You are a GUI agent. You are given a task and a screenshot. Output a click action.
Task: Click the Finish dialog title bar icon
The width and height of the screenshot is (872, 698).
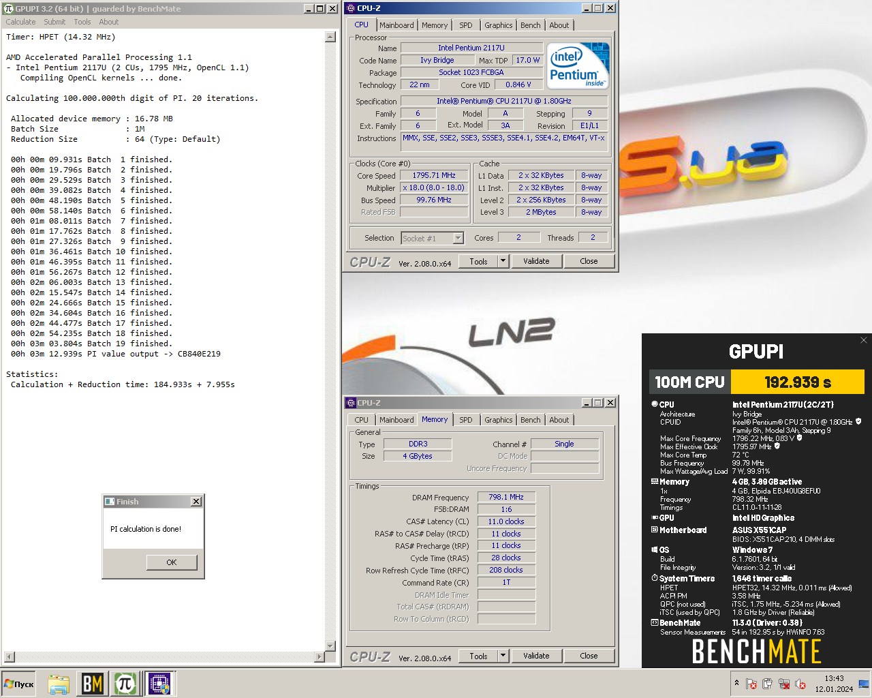(110, 502)
